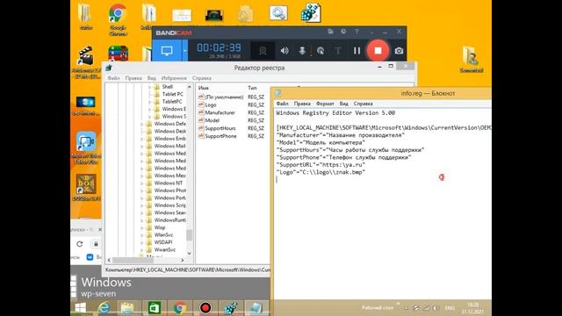The width and height of the screenshot is (562, 316).
Task: Click the browser lock icon in address bar
Action: point(96,244)
